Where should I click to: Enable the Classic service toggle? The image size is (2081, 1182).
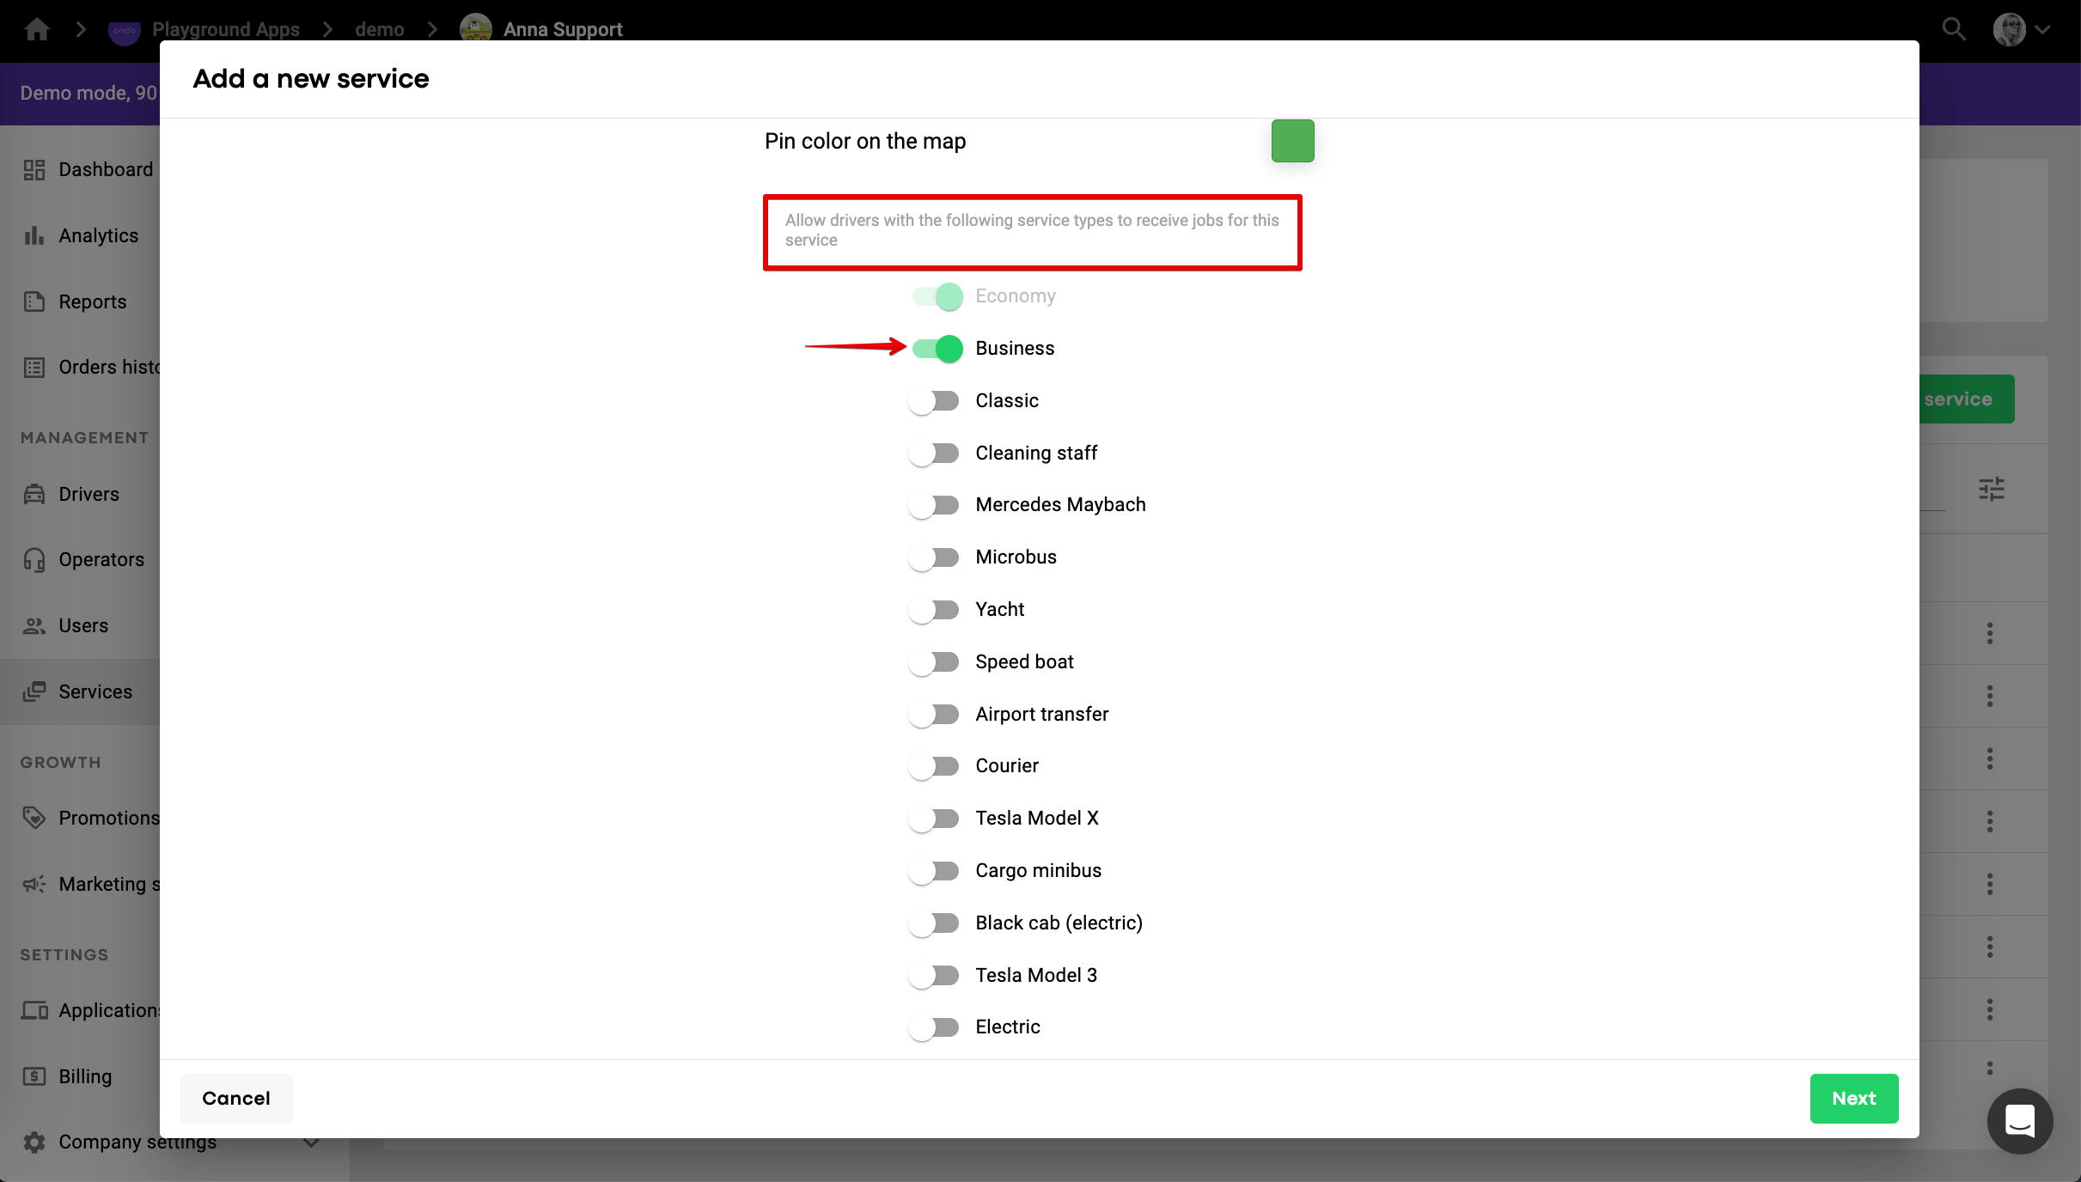coord(935,401)
